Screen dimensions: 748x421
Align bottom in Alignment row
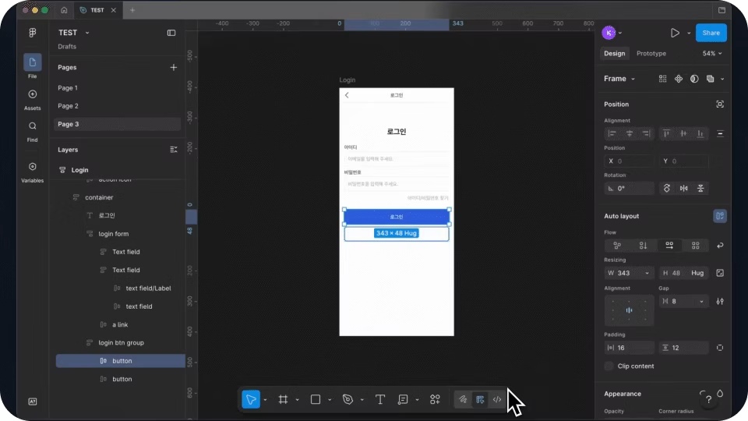click(x=700, y=133)
